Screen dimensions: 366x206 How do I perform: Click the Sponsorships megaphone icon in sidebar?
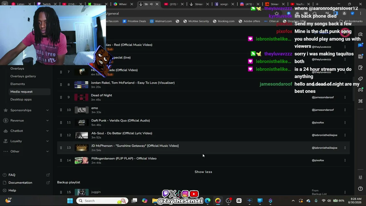[x=6, y=110]
